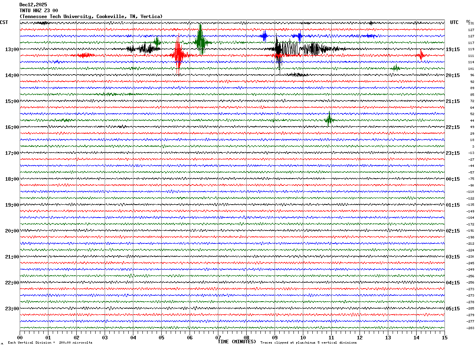Select the '22:00' CST time label
This screenshot has width=476, height=348.
(x=12, y=283)
